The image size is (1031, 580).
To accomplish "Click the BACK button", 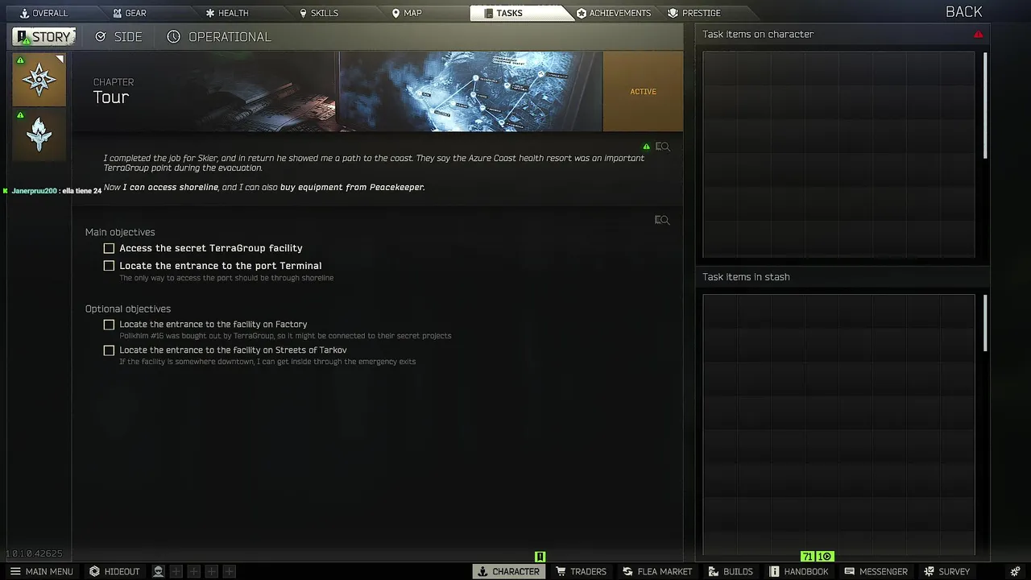I will [963, 11].
